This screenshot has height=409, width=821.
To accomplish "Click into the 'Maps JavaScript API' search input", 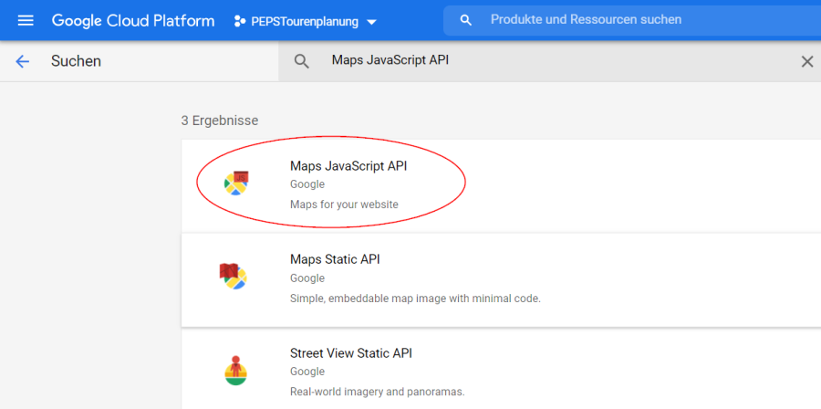I will (x=547, y=61).
